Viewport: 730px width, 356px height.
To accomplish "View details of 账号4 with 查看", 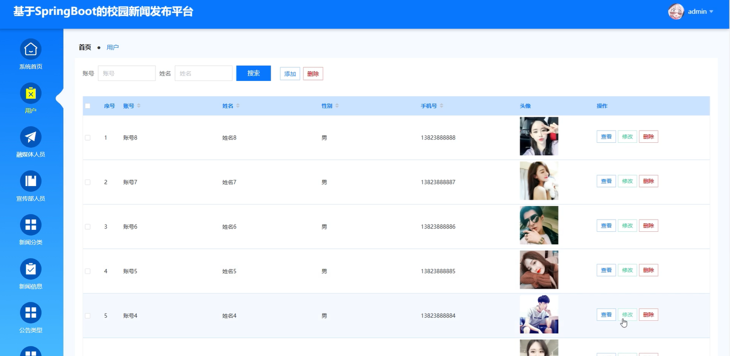I will click(x=606, y=315).
